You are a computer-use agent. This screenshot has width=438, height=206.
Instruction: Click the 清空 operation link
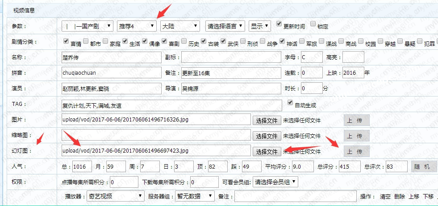[385, 196]
